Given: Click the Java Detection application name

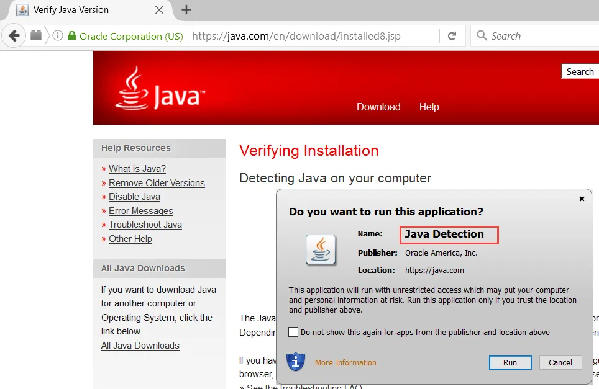Looking at the screenshot, I should coord(444,234).
